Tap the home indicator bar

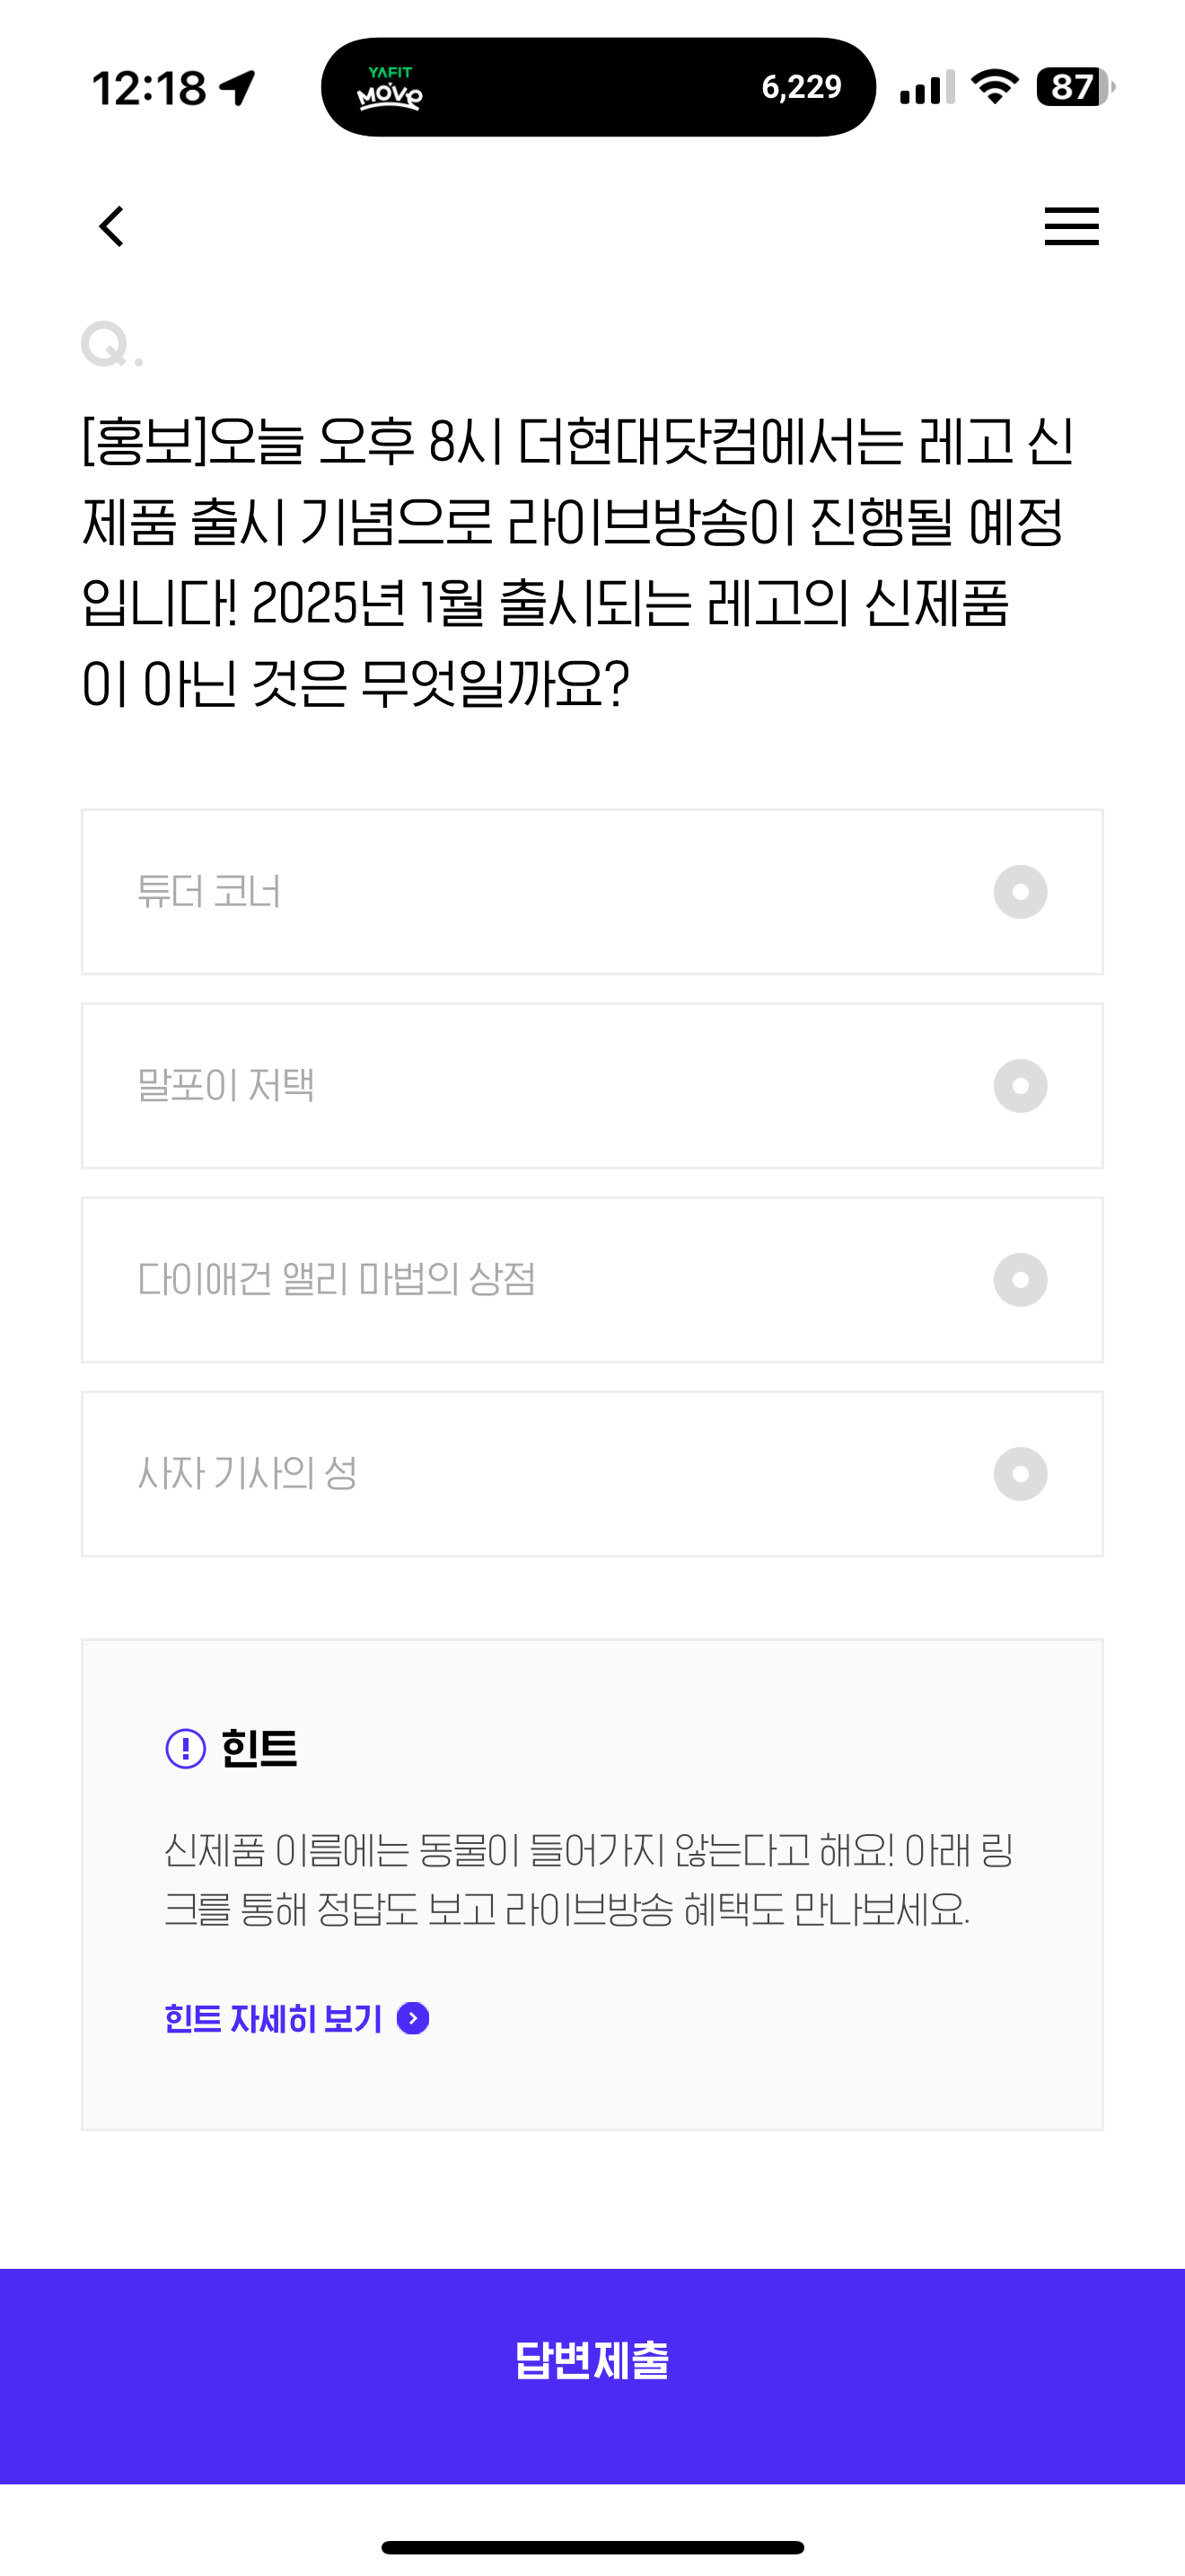(592, 2547)
